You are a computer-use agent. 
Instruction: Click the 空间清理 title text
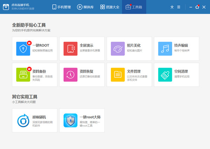click(x=181, y=71)
